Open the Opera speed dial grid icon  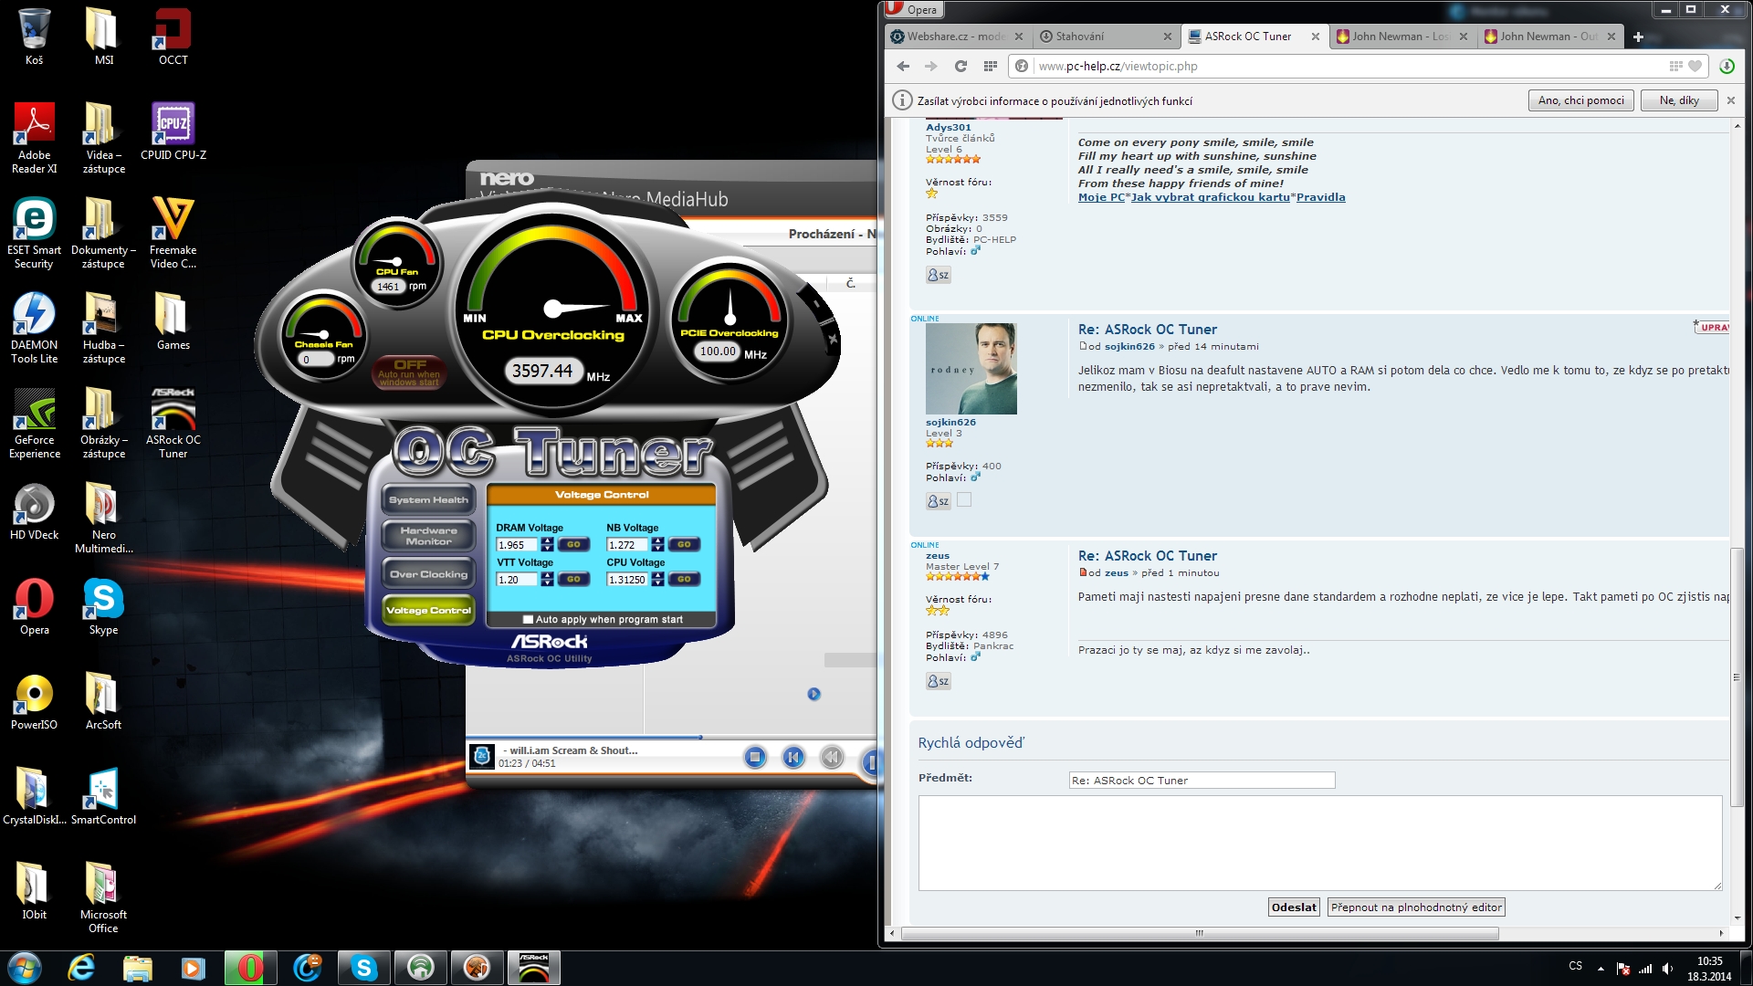[x=990, y=66]
